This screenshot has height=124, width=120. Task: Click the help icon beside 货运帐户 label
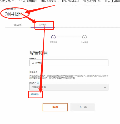pyautogui.click(x=38, y=83)
